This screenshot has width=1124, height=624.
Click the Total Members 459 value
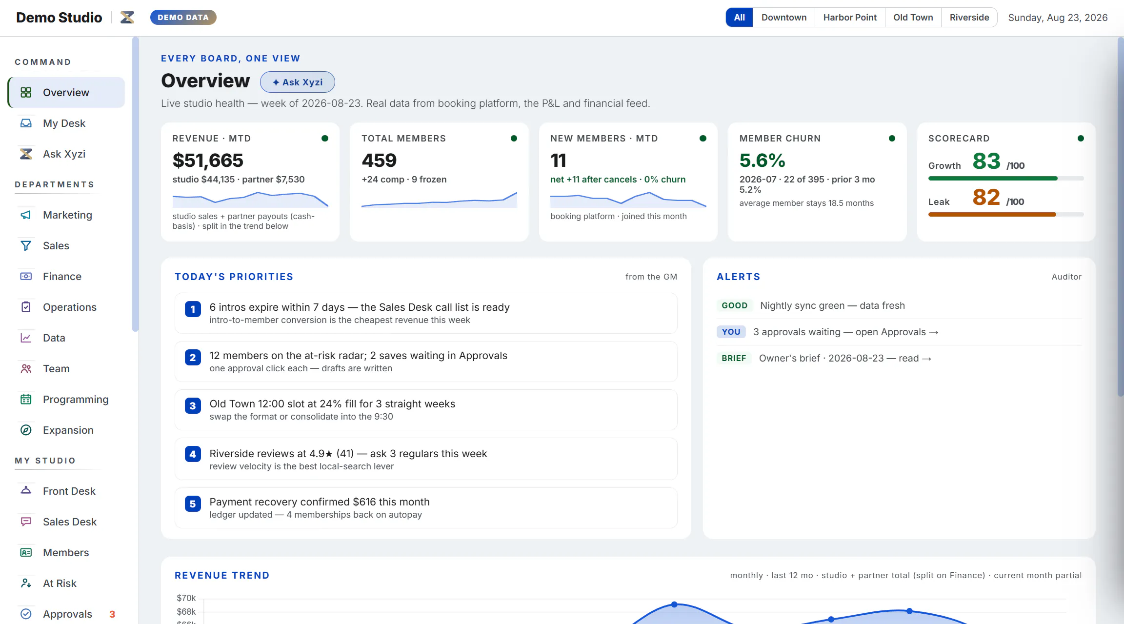[x=379, y=160]
